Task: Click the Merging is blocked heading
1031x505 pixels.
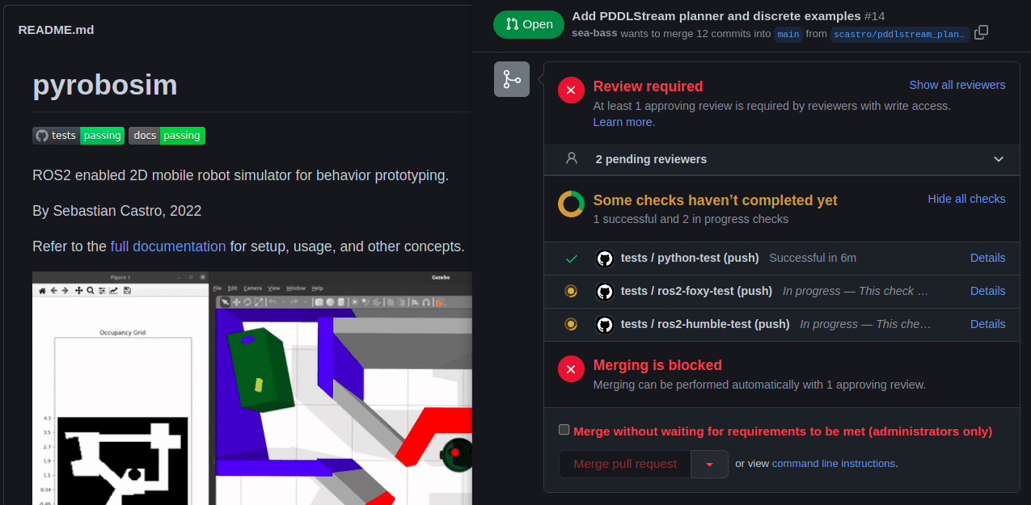Action: click(657, 365)
